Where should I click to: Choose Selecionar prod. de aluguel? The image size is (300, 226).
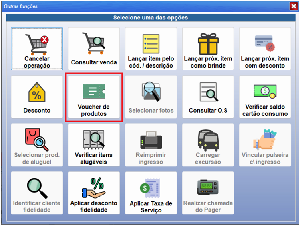pos(37,145)
